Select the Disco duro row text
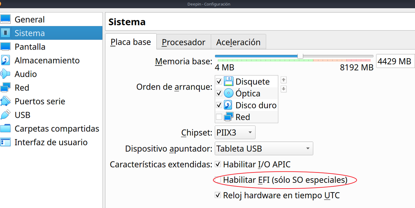Image resolution: width=415 pixels, height=208 pixels. 256,105
